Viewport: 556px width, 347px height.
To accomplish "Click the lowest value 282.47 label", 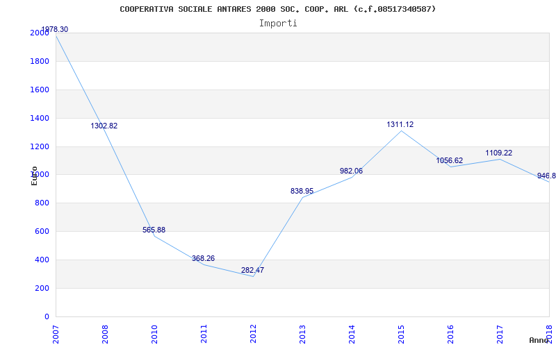I will pyautogui.click(x=252, y=270).
